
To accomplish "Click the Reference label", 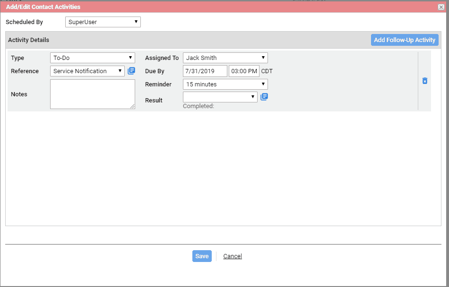I will tap(25, 71).
